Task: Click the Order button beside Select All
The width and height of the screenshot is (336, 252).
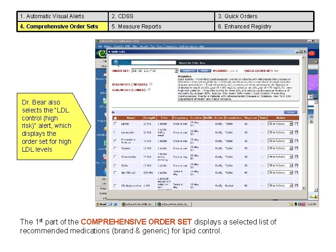Action: coord(204,70)
